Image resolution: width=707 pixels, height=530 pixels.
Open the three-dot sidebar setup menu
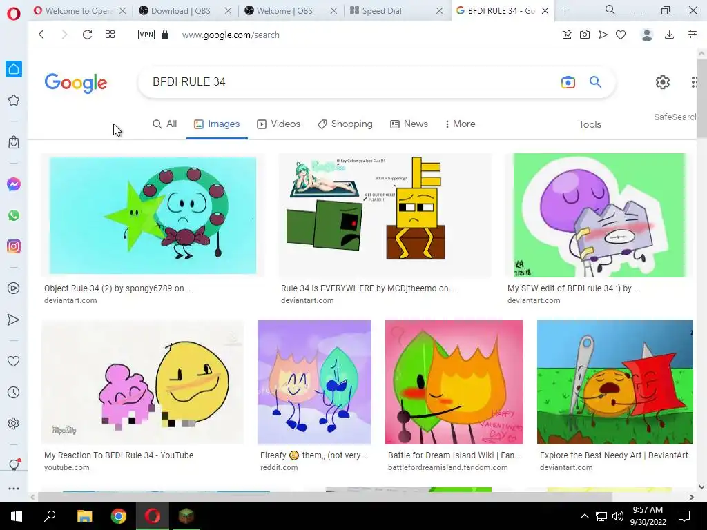pos(14,489)
